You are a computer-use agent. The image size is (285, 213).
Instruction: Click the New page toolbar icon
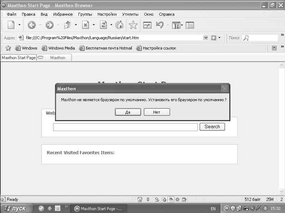click(x=11, y=25)
